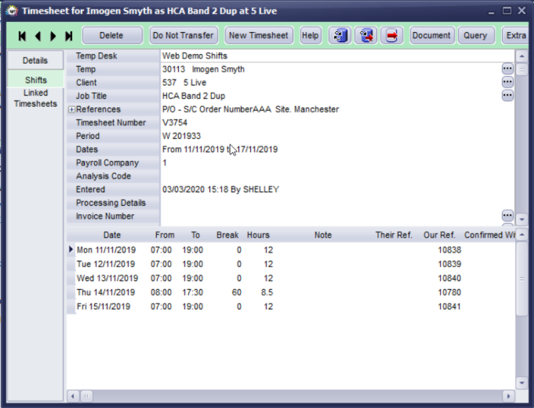This screenshot has width=534, height=408.
Task: Jump to the first timesheet record
Action: (22, 36)
